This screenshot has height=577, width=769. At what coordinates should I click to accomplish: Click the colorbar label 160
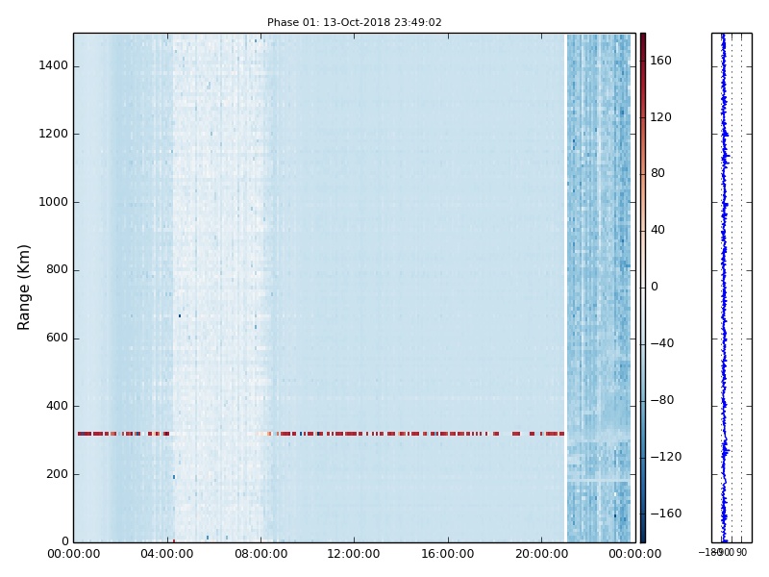(x=660, y=61)
